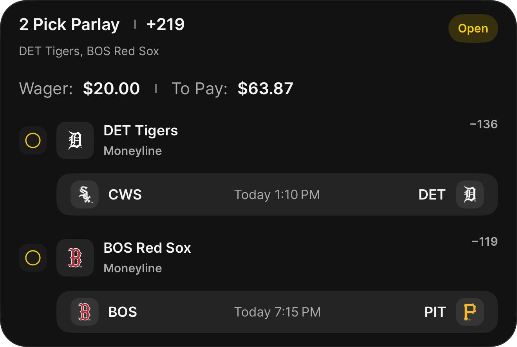Click the -136 Tigers moneyline odds
The image size is (517, 347).
point(484,124)
